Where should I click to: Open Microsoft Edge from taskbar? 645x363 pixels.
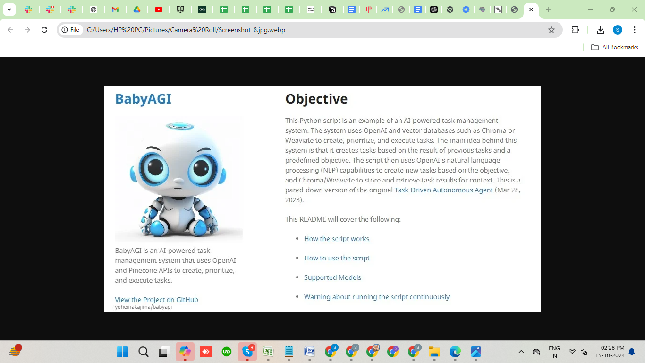tap(455, 352)
